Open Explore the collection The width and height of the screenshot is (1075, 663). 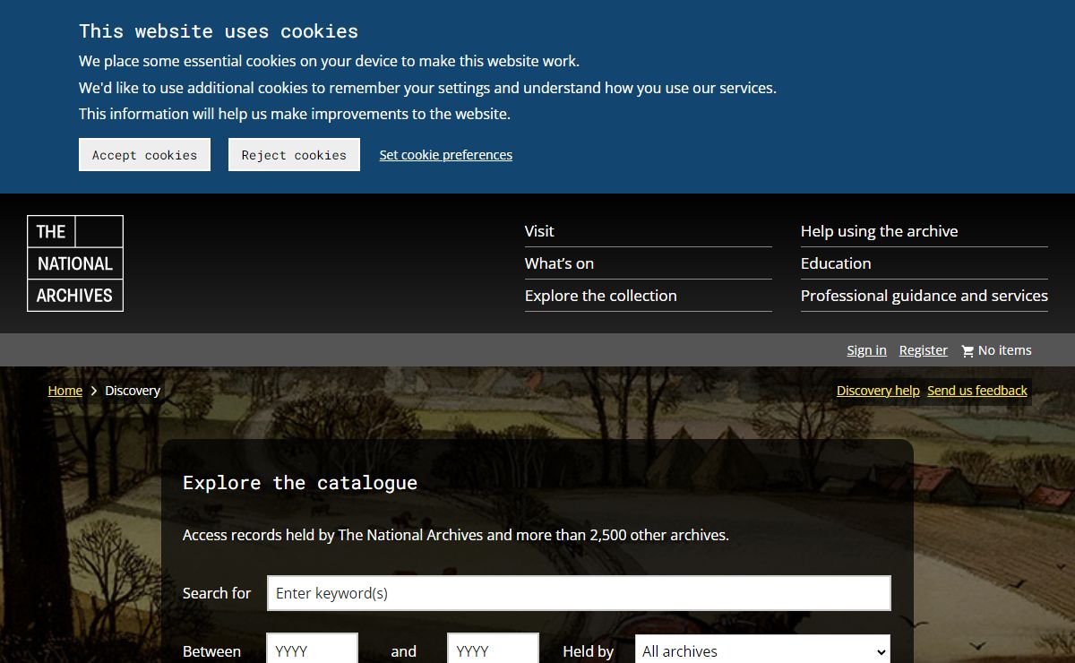[601, 296]
